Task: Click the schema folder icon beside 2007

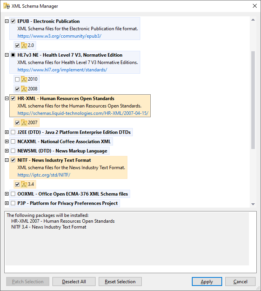Action: (x=24, y=123)
